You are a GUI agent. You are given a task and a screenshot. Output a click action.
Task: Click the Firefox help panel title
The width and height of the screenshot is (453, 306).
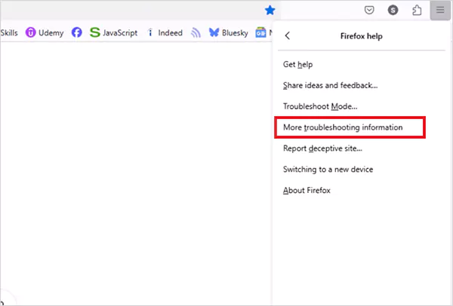pyautogui.click(x=362, y=36)
